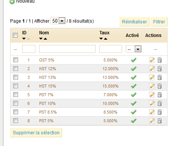Delete the PST 7% tax
Viewport: 195px width, 146px height.
coord(160,95)
